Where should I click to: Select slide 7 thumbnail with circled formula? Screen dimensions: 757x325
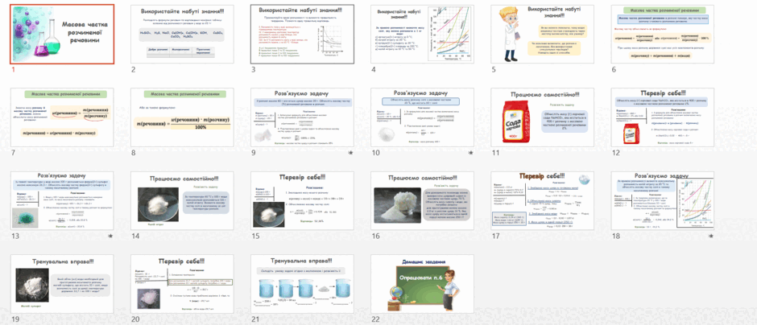coord(62,117)
